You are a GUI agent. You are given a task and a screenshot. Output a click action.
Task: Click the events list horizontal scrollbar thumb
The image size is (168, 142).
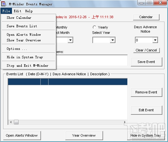(x=16, y=122)
